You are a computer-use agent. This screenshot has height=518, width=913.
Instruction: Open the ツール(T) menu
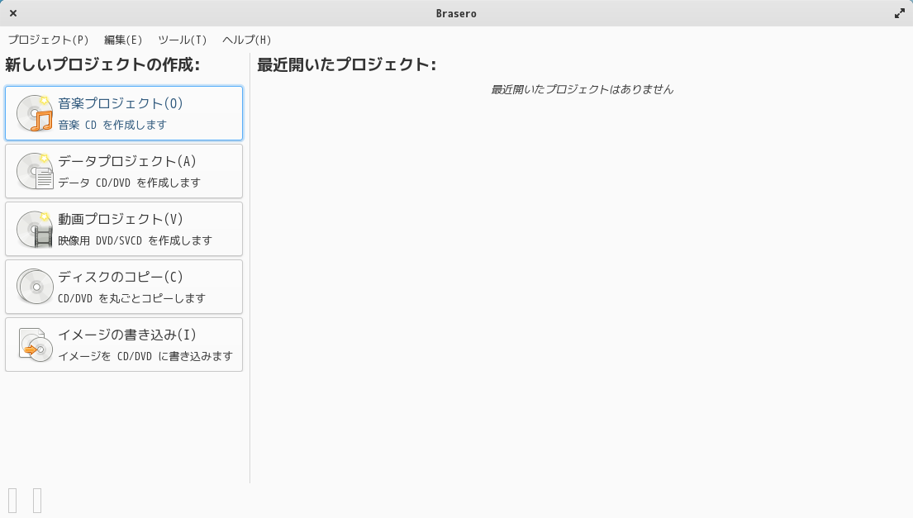183,40
